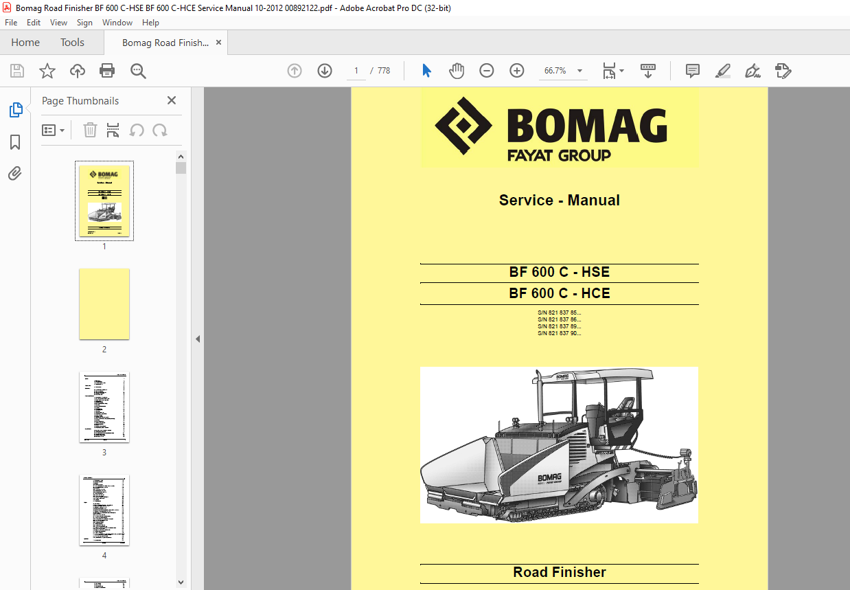Screen dimensions: 850x590
Task: Add a comment with the sticky note icon
Action: pos(693,71)
